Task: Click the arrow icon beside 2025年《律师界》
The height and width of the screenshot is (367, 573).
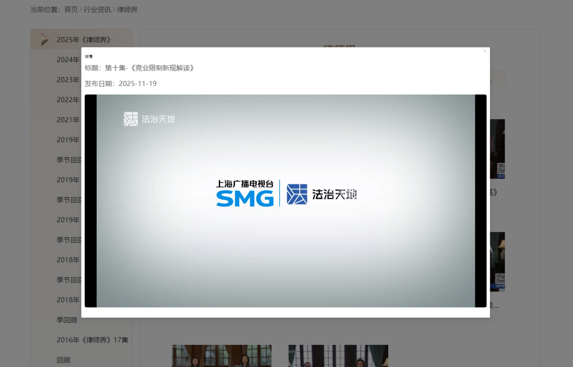Action: coord(43,39)
